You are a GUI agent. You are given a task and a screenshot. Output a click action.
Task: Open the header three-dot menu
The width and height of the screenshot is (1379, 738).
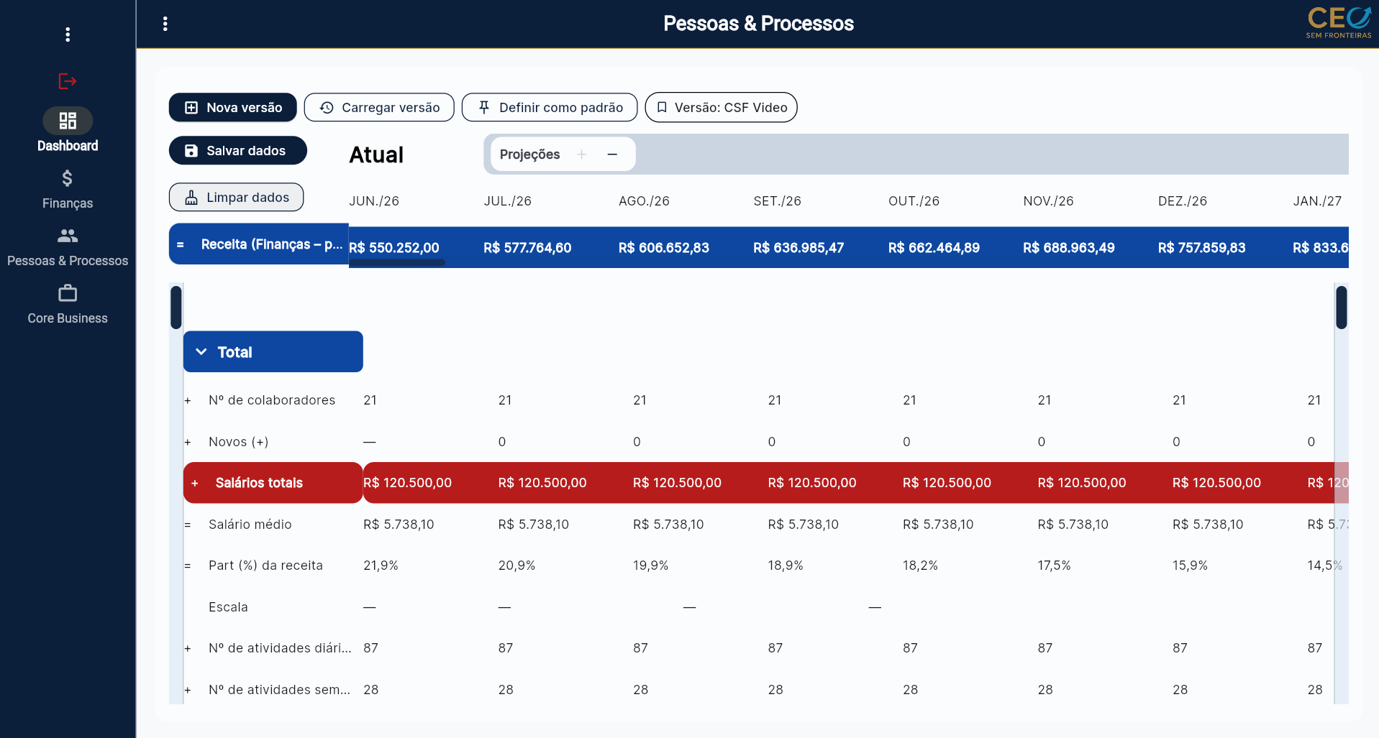coord(165,24)
